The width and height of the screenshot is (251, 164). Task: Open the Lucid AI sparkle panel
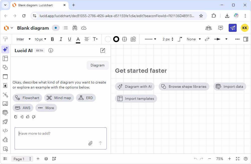[x=5, y=49]
